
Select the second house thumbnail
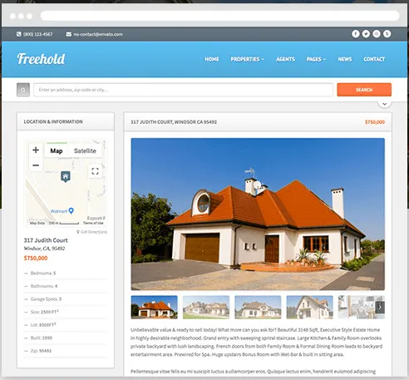206,307
